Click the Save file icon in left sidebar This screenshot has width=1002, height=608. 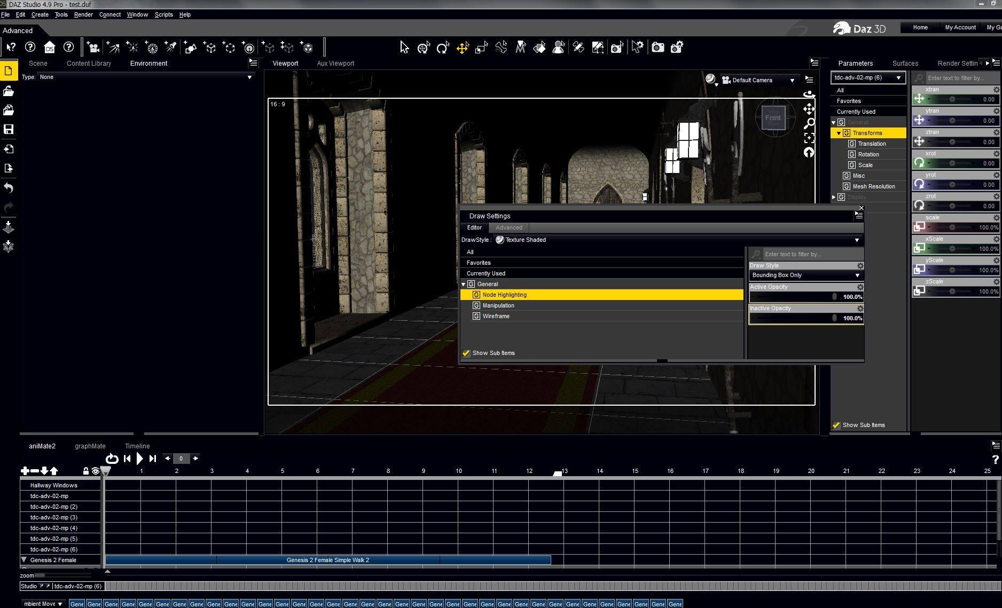9,130
